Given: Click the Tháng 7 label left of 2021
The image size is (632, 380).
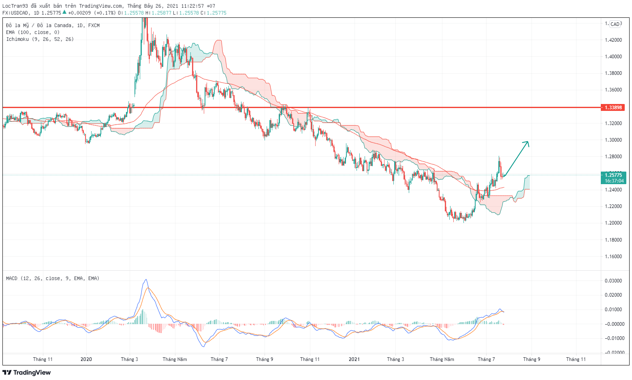Looking at the screenshot, I should coord(219,359).
